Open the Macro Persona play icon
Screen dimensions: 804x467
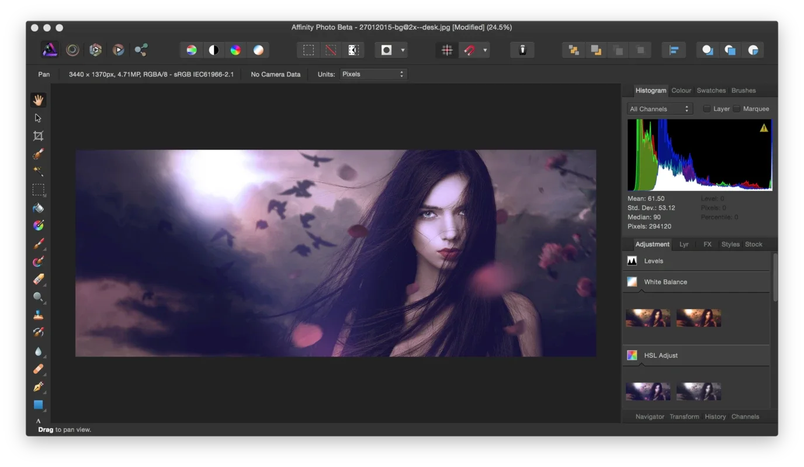pos(118,50)
